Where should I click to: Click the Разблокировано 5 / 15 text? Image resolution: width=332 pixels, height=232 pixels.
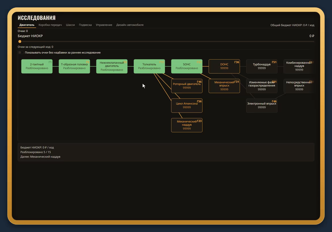click(35, 152)
